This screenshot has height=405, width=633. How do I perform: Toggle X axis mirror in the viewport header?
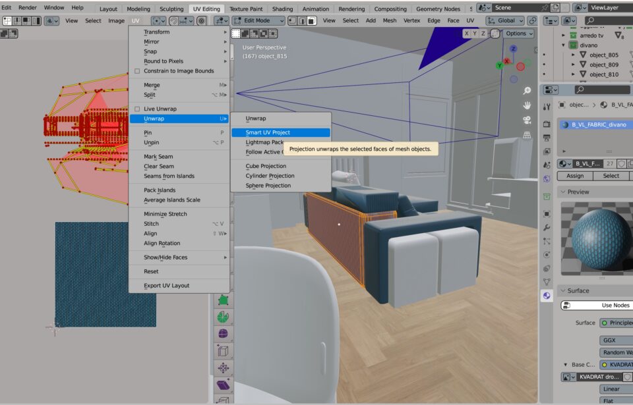click(467, 34)
